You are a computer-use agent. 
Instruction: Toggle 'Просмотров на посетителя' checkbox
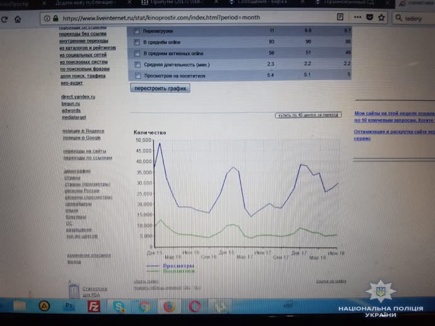(x=136, y=76)
